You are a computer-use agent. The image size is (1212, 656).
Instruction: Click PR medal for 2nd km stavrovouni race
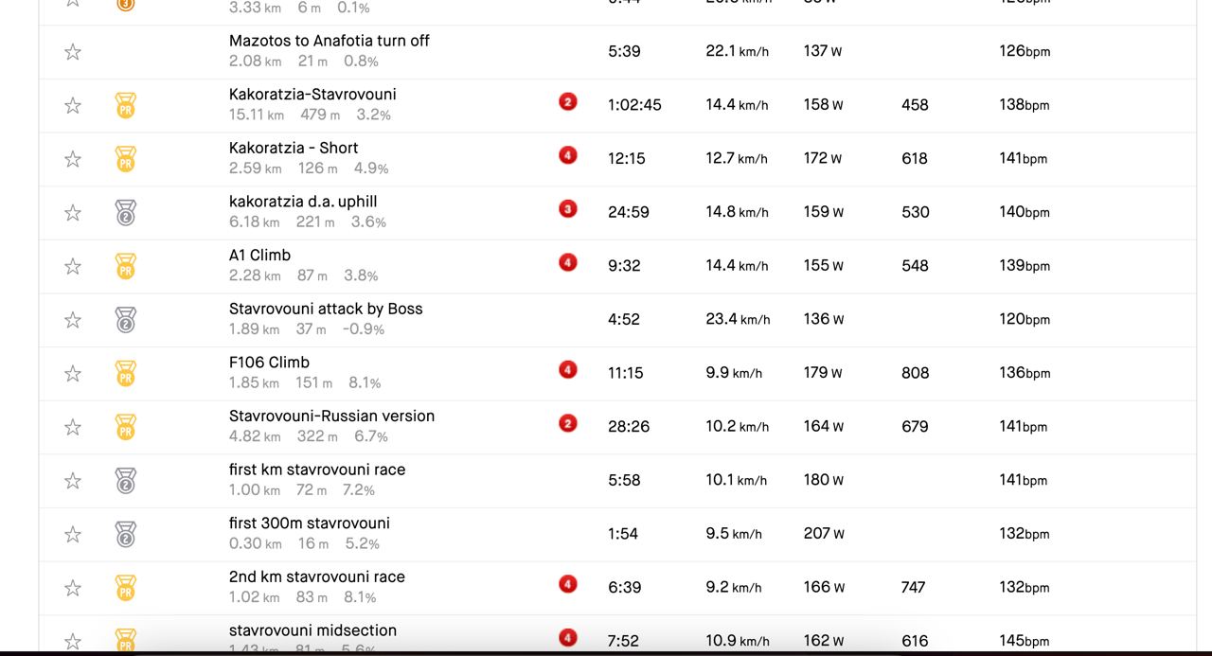coord(125,588)
